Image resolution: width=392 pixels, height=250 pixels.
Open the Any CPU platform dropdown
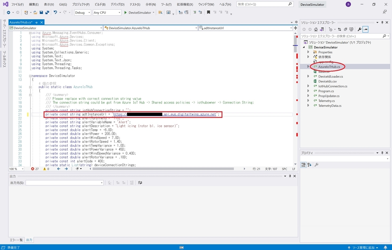(107, 12)
